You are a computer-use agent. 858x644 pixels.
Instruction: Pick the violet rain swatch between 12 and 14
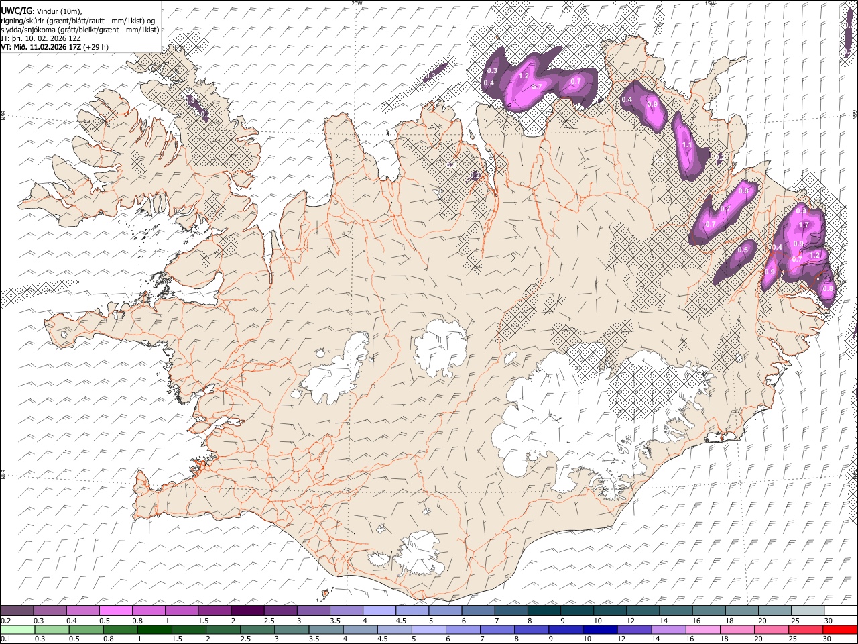[634, 629]
